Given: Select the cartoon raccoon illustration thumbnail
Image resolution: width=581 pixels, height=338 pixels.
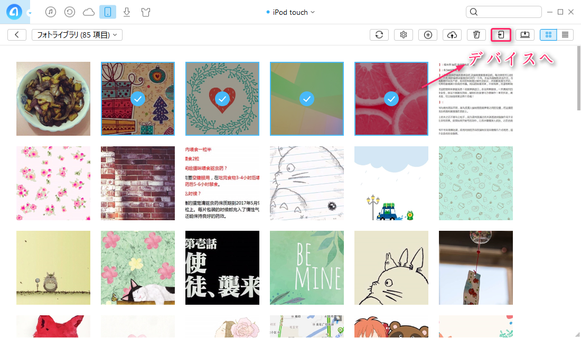Looking at the screenshot, I should pyautogui.click(x=391, y=326).
